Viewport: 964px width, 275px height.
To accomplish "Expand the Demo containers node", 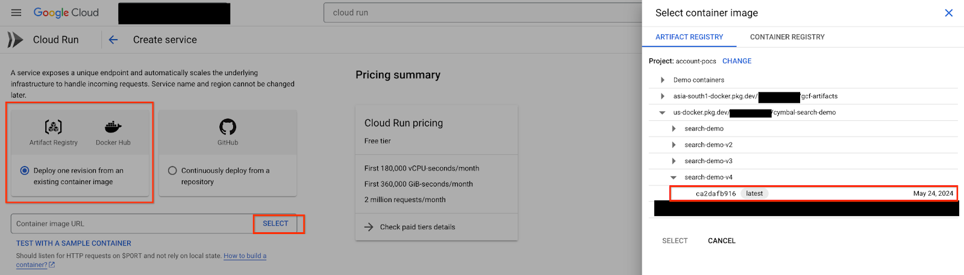I will coord(663,80).
